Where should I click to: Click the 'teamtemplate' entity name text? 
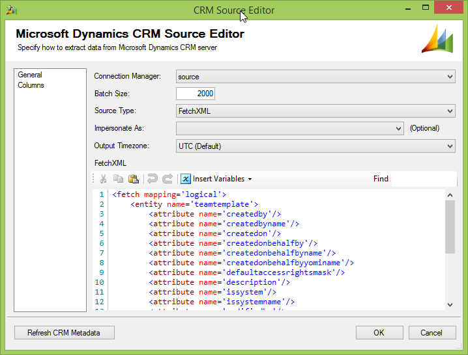pyautogui.click(x=222, y=204)
